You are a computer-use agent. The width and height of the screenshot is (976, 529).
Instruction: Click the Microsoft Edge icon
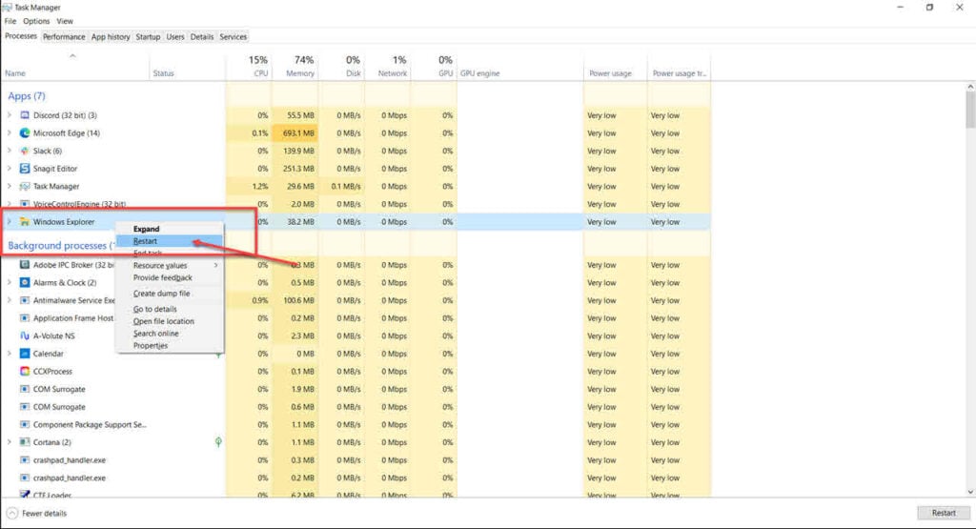[25, 133]
